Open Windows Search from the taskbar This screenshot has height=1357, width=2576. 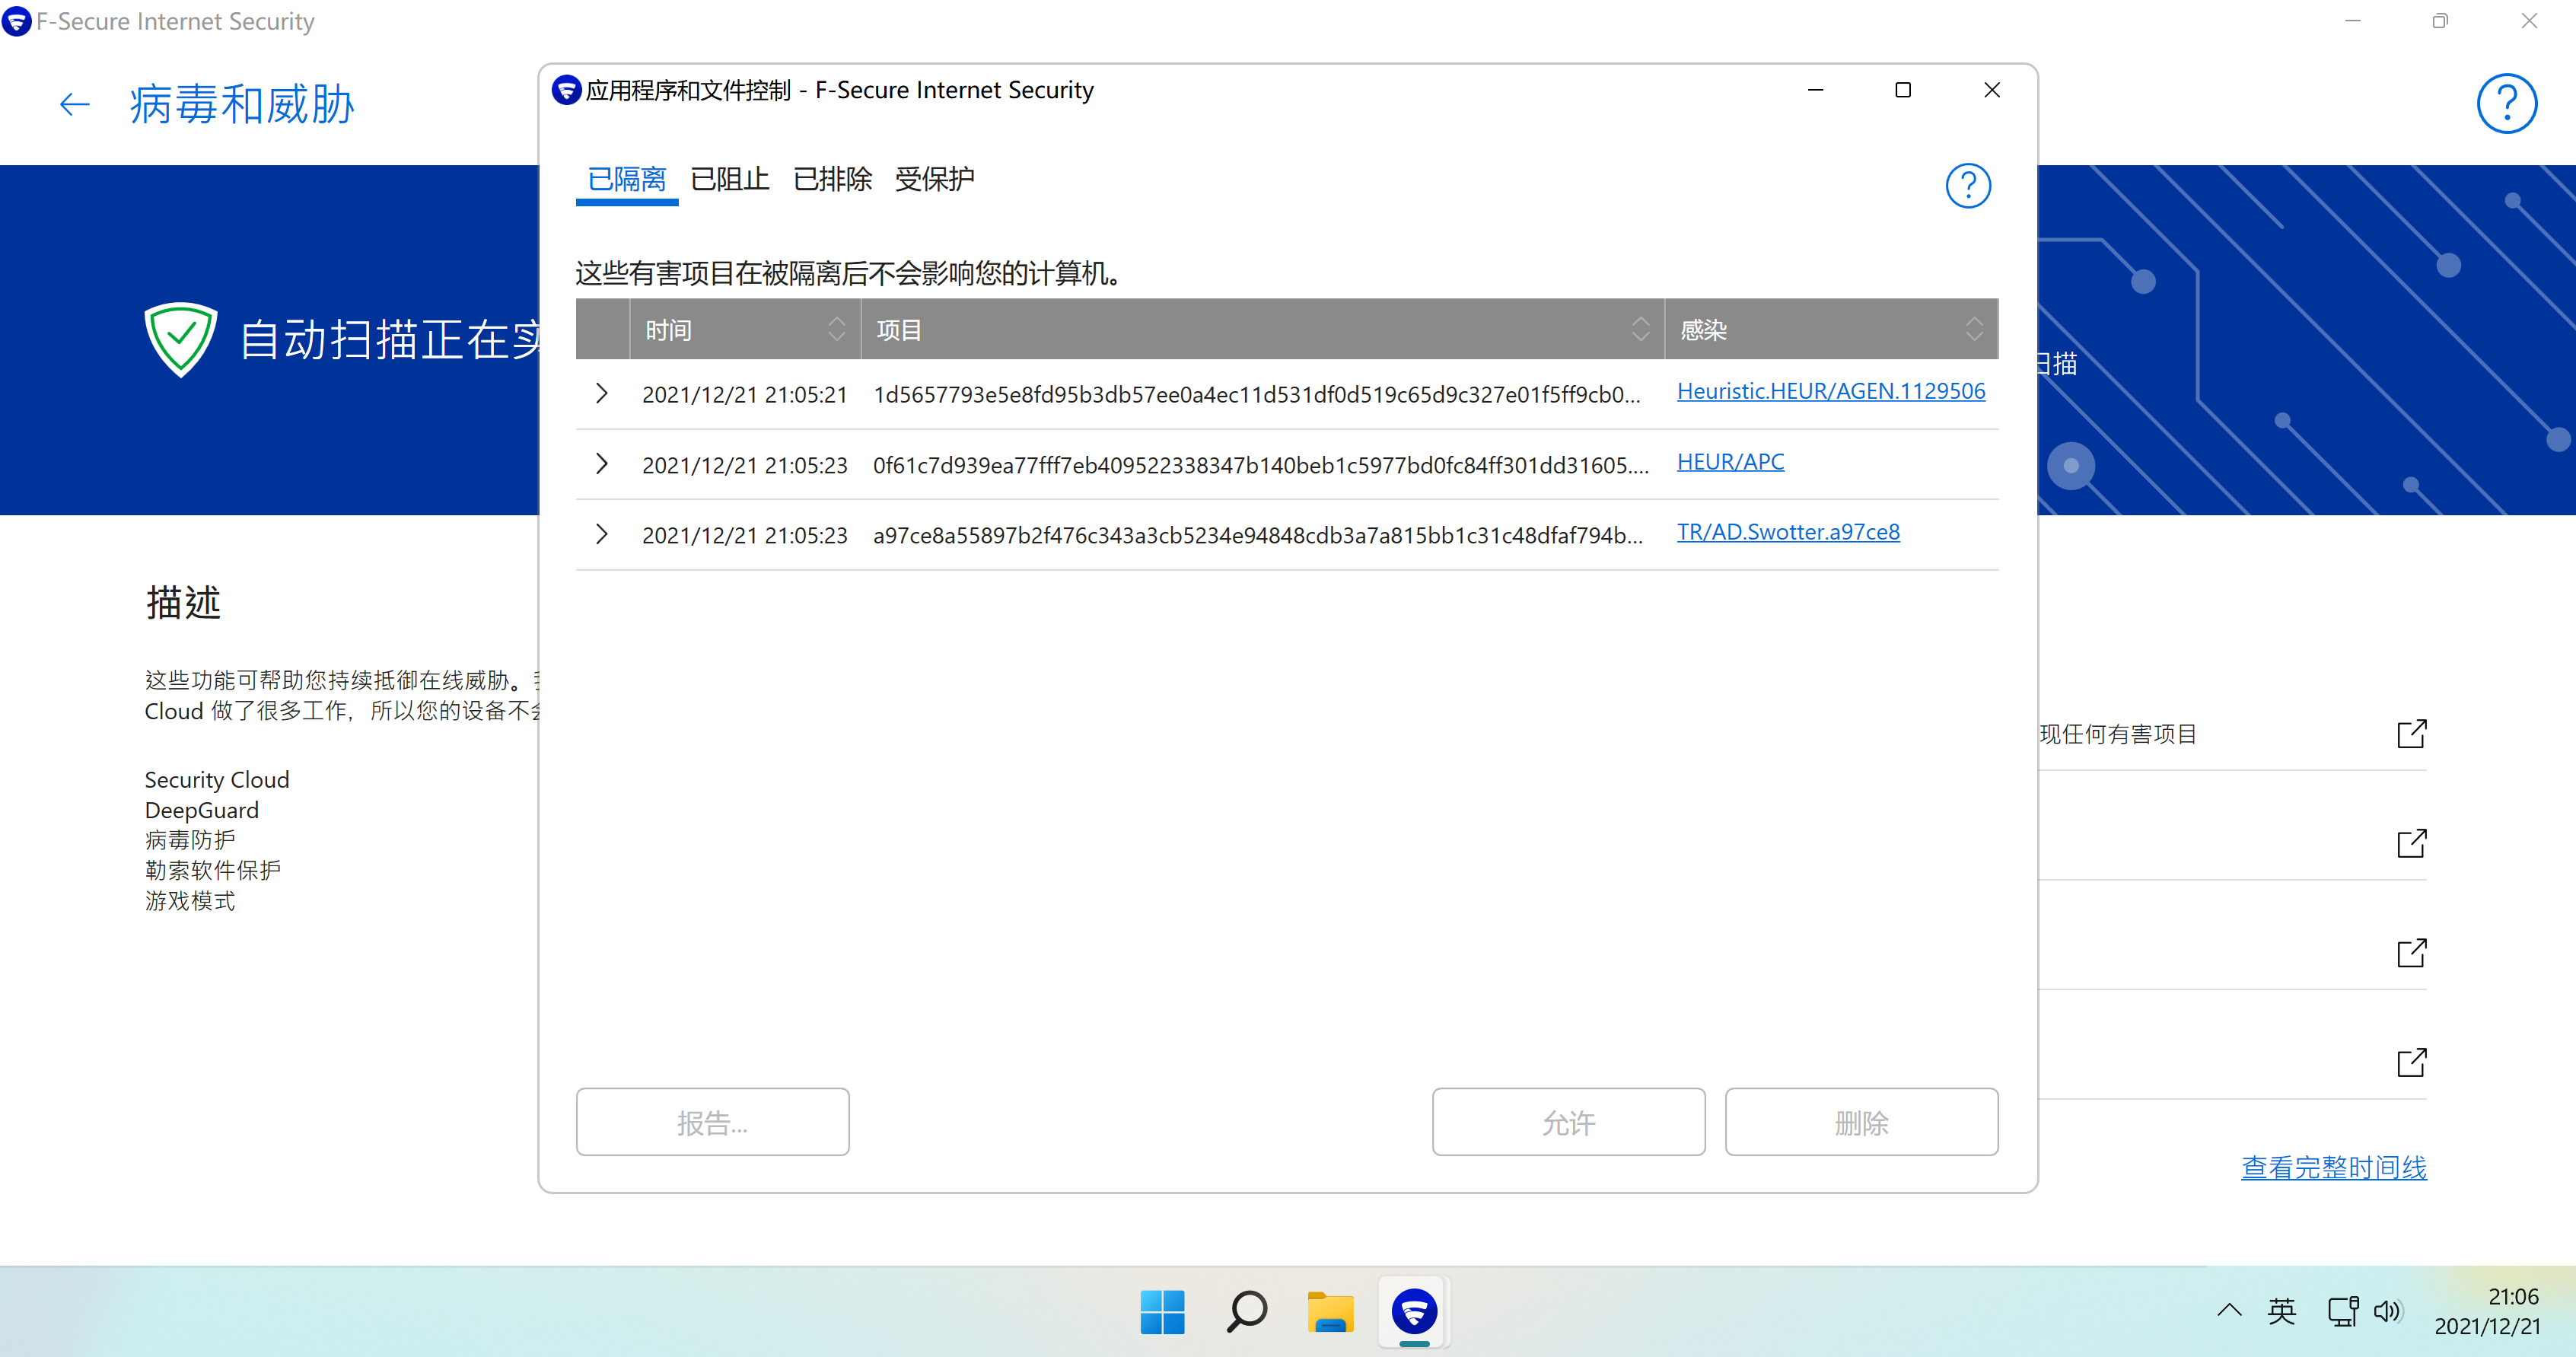coord(1246,1312)
